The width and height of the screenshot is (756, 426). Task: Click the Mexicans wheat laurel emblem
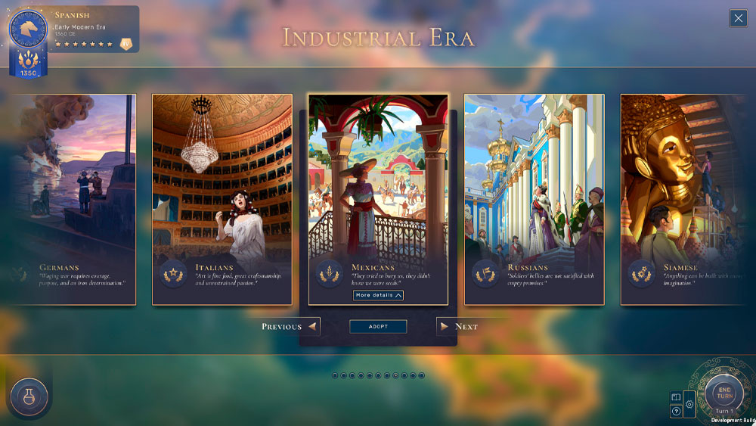(330, 274)
